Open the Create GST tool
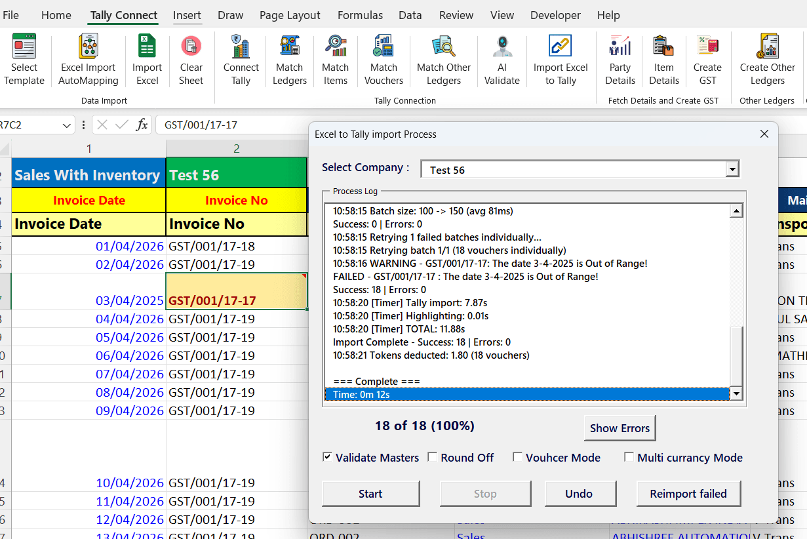 pos(707,59)
